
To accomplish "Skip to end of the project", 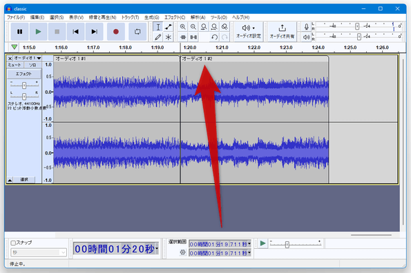I will click(x=95, y=32).
